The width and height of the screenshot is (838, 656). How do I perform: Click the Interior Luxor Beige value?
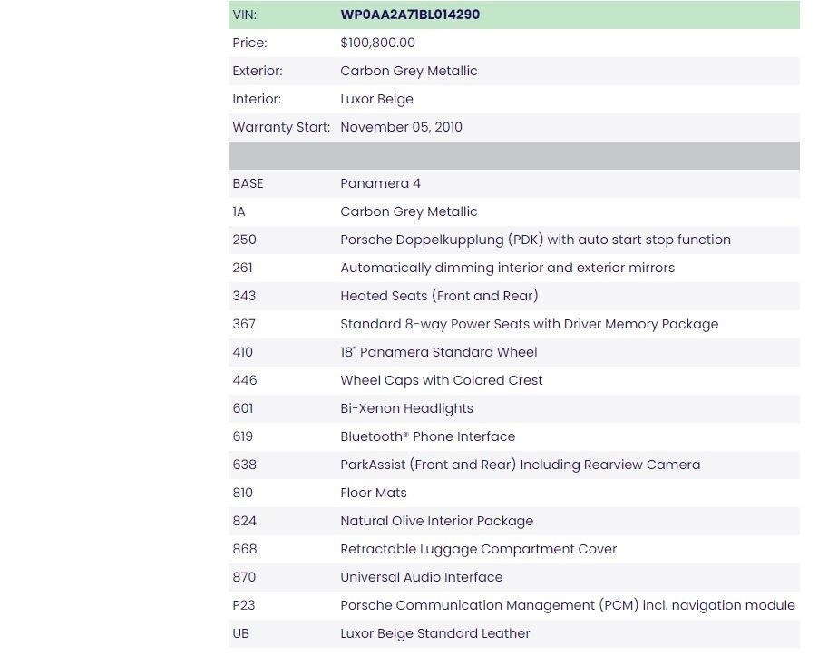click(376, 100)
